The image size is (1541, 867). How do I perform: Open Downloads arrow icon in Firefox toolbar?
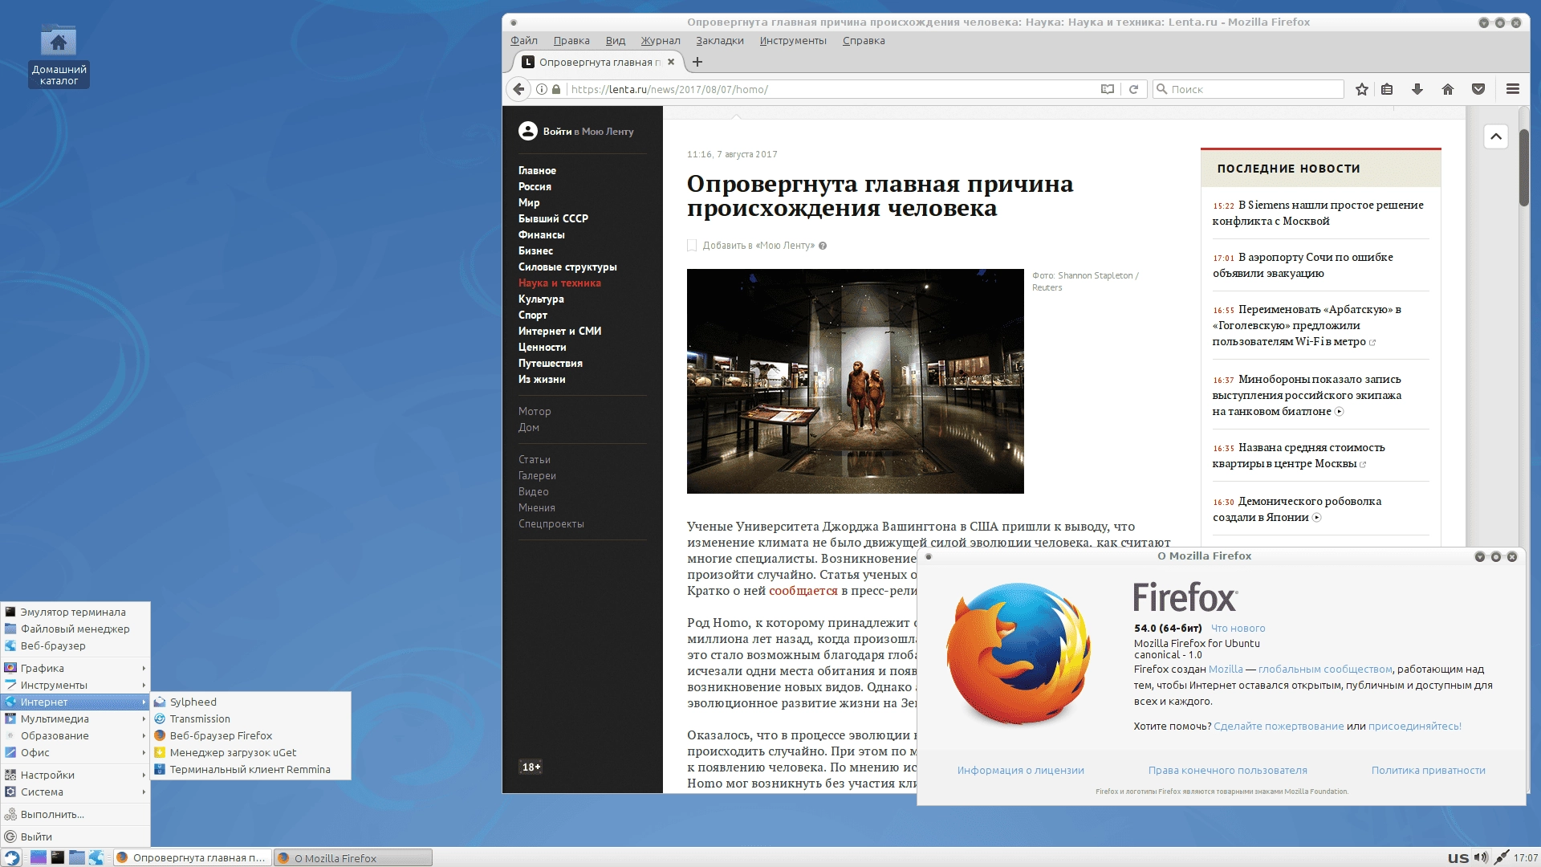pos(1417,89)
